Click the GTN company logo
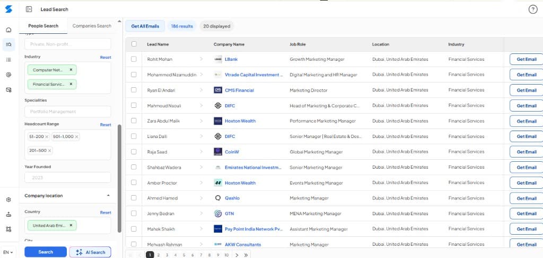This screenshot has height=258, width=543. coord(218,214)
